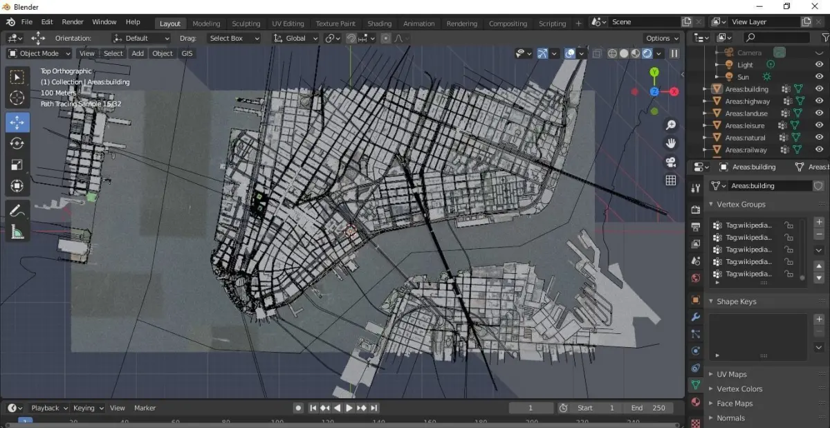Open the Tool properties tab
830x428 pixels.
[696, 188]
